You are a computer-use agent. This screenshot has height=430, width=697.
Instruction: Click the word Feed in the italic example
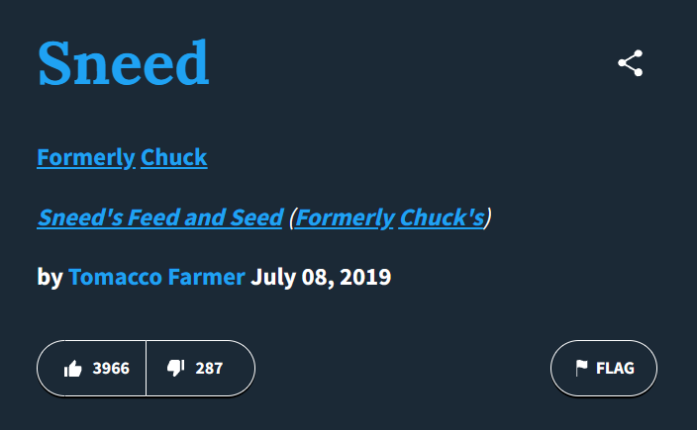click(153, 217)
